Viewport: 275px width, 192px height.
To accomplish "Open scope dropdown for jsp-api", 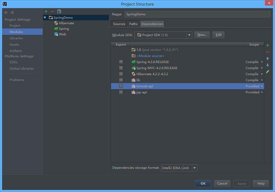I will click(x=262, y=92).
